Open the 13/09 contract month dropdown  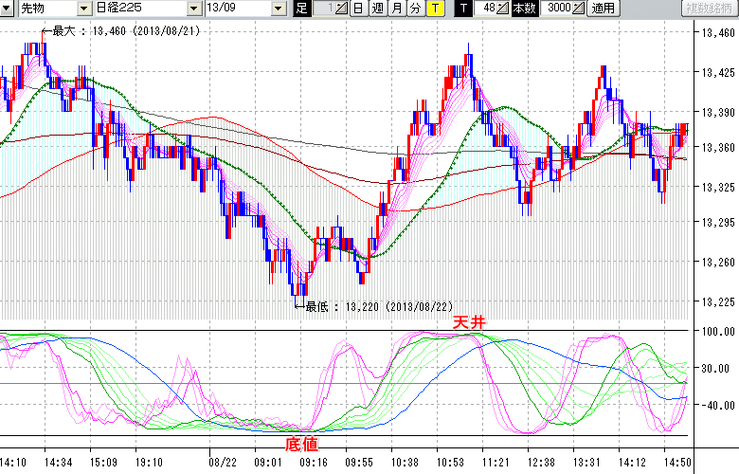tap(278, 9)
